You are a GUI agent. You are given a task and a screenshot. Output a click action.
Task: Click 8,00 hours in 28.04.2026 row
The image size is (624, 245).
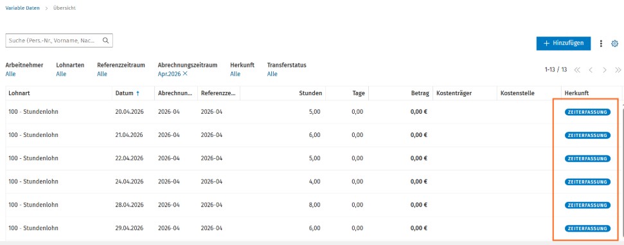314,204
